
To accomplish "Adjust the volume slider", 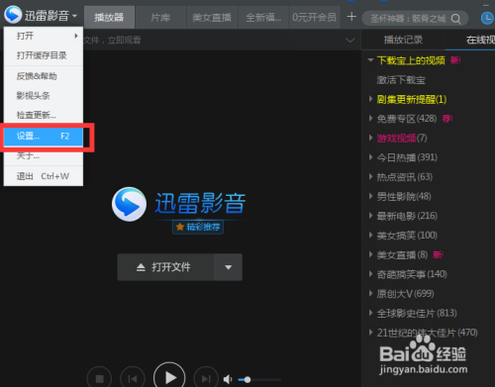I will point(259,380).
